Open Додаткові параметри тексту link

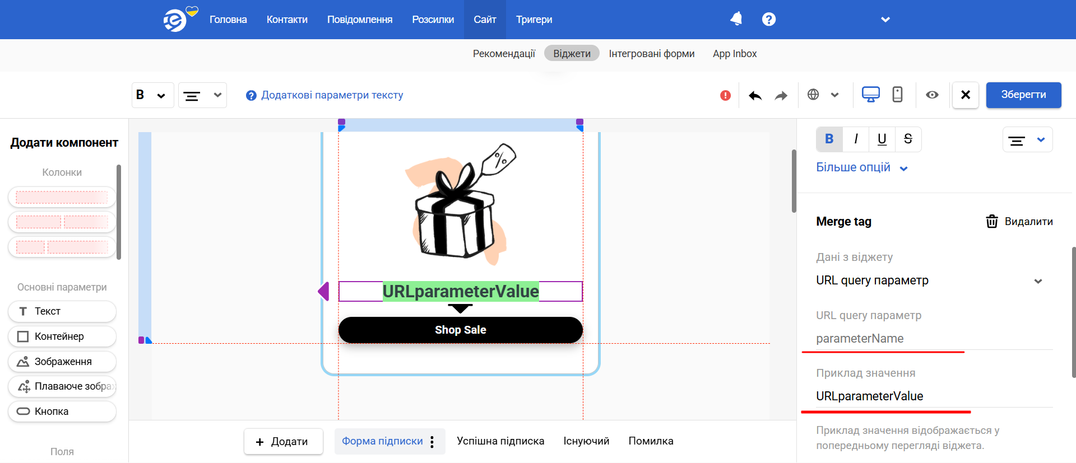332,95
